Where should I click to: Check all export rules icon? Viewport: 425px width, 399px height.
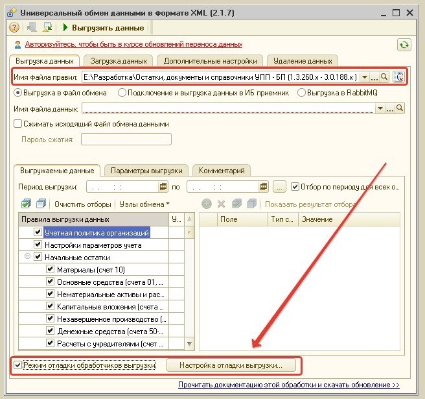26,204
